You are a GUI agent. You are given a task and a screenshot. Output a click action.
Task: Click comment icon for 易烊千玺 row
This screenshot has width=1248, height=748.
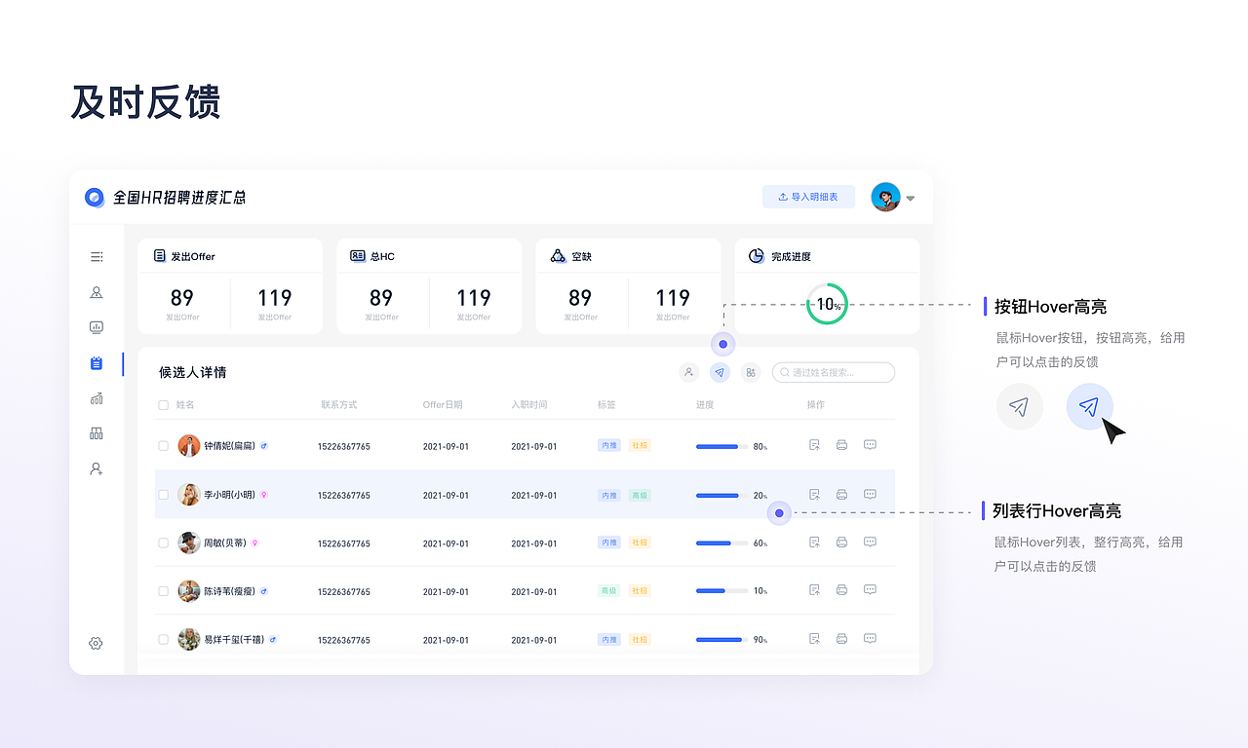(x=870, y=639)
